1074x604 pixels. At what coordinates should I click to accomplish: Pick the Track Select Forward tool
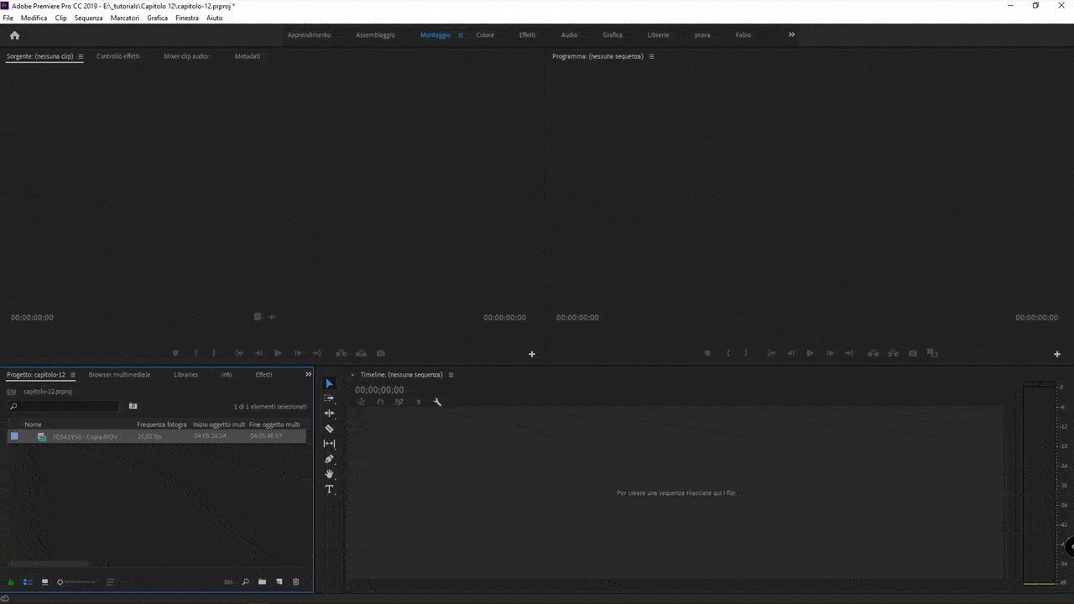329,398
